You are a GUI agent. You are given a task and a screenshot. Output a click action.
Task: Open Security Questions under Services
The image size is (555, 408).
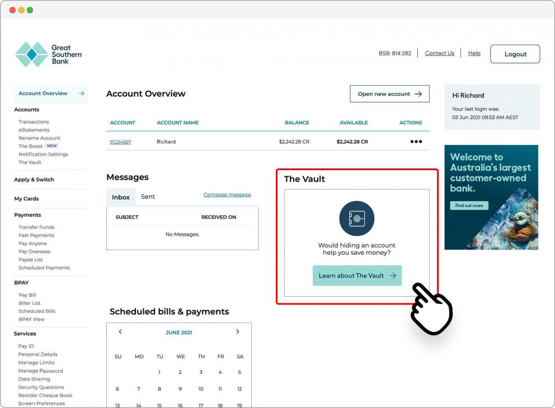(x=41, y=387)
